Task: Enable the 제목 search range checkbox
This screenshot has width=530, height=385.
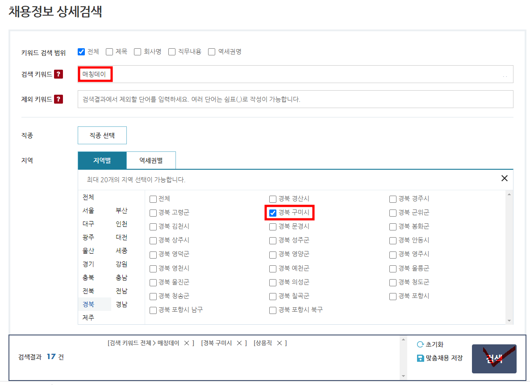Action: (109, 51)
